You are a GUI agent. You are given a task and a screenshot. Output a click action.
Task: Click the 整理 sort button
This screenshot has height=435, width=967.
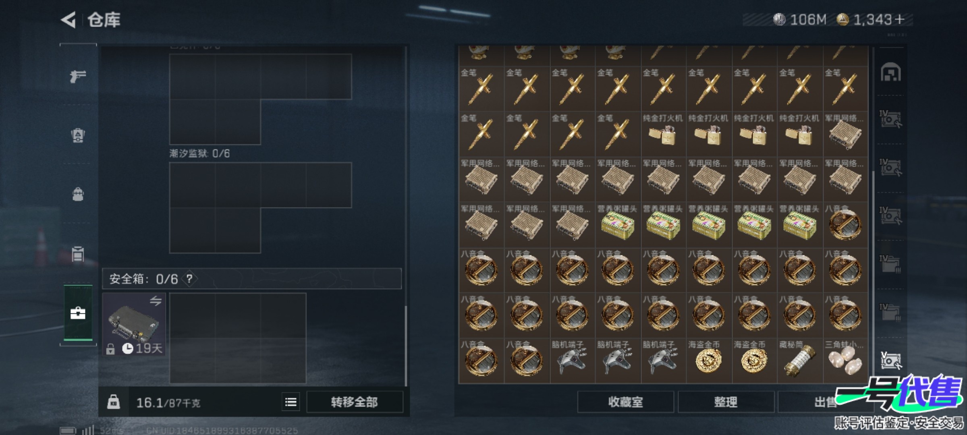(726, 402)
